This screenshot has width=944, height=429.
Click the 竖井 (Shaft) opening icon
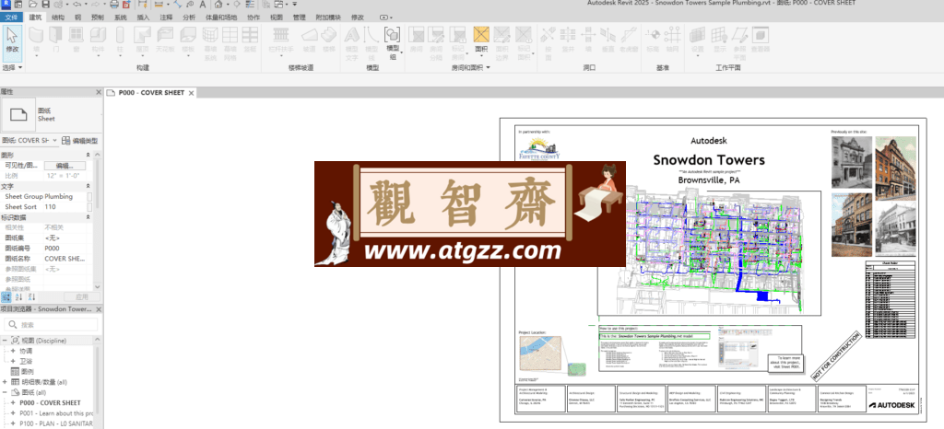pyautogui.click(x=568, y=35)
